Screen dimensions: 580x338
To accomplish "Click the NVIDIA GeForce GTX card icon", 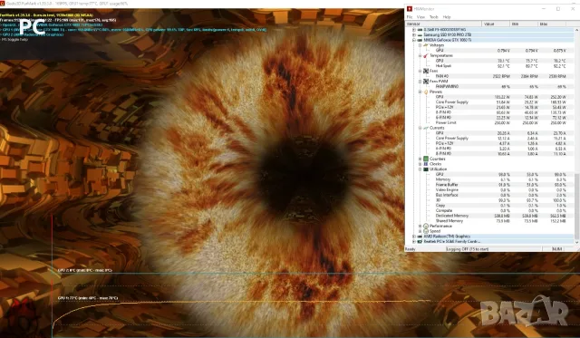I will coord(420,40).
